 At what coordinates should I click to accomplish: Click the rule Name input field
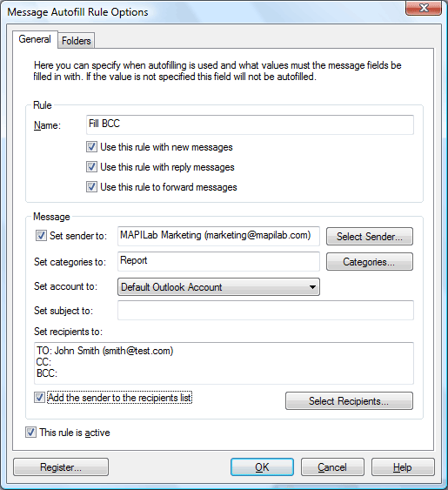(250, 124)
